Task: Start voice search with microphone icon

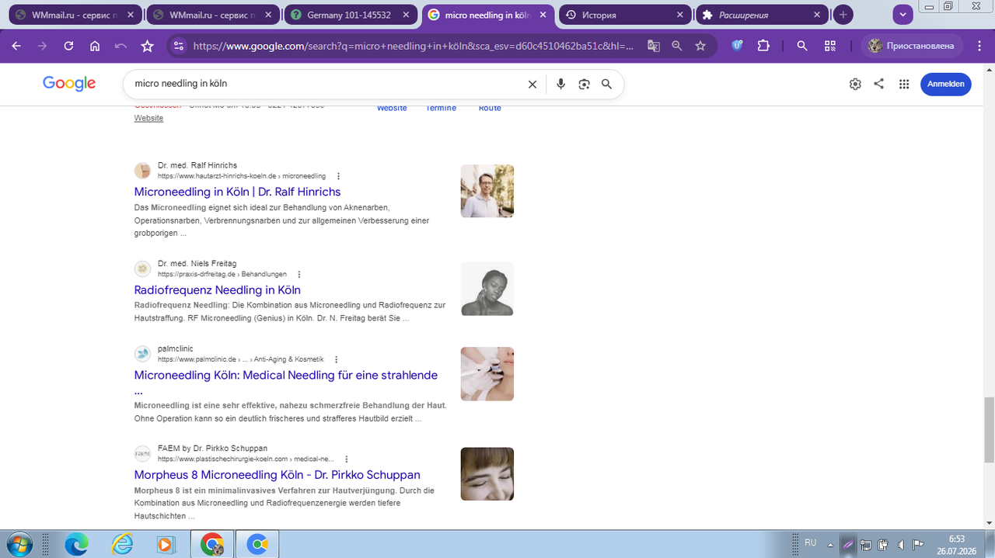Action: (560, 84)
